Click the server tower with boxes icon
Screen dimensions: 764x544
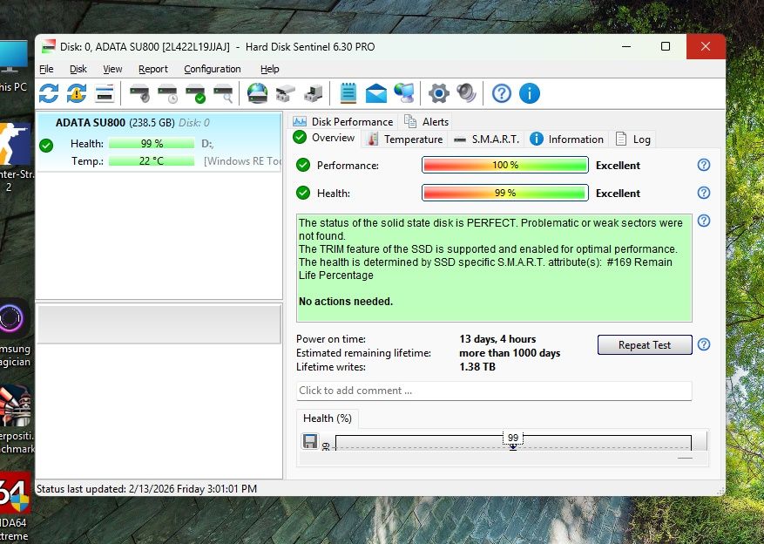tap(314, 93)
